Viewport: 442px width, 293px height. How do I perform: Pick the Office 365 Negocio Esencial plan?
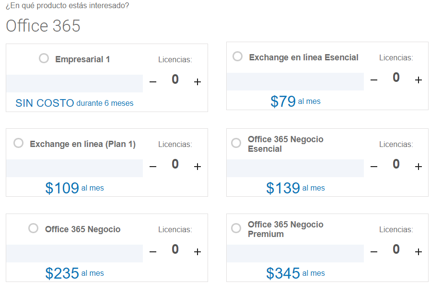click(236, 143)
